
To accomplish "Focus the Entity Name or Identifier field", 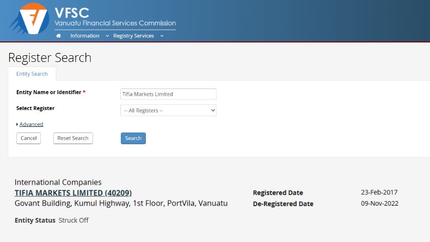I will [x=168, y=94].
